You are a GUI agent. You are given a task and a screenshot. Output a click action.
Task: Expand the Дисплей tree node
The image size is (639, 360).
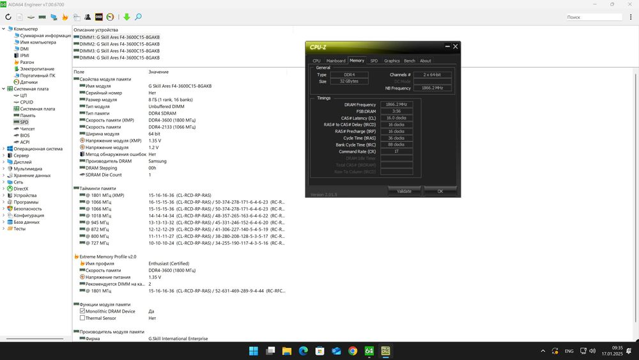click(4, 162)
